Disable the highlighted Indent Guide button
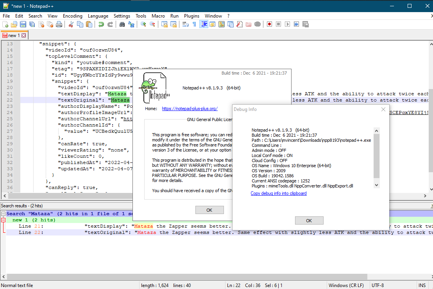 [204, 24]
